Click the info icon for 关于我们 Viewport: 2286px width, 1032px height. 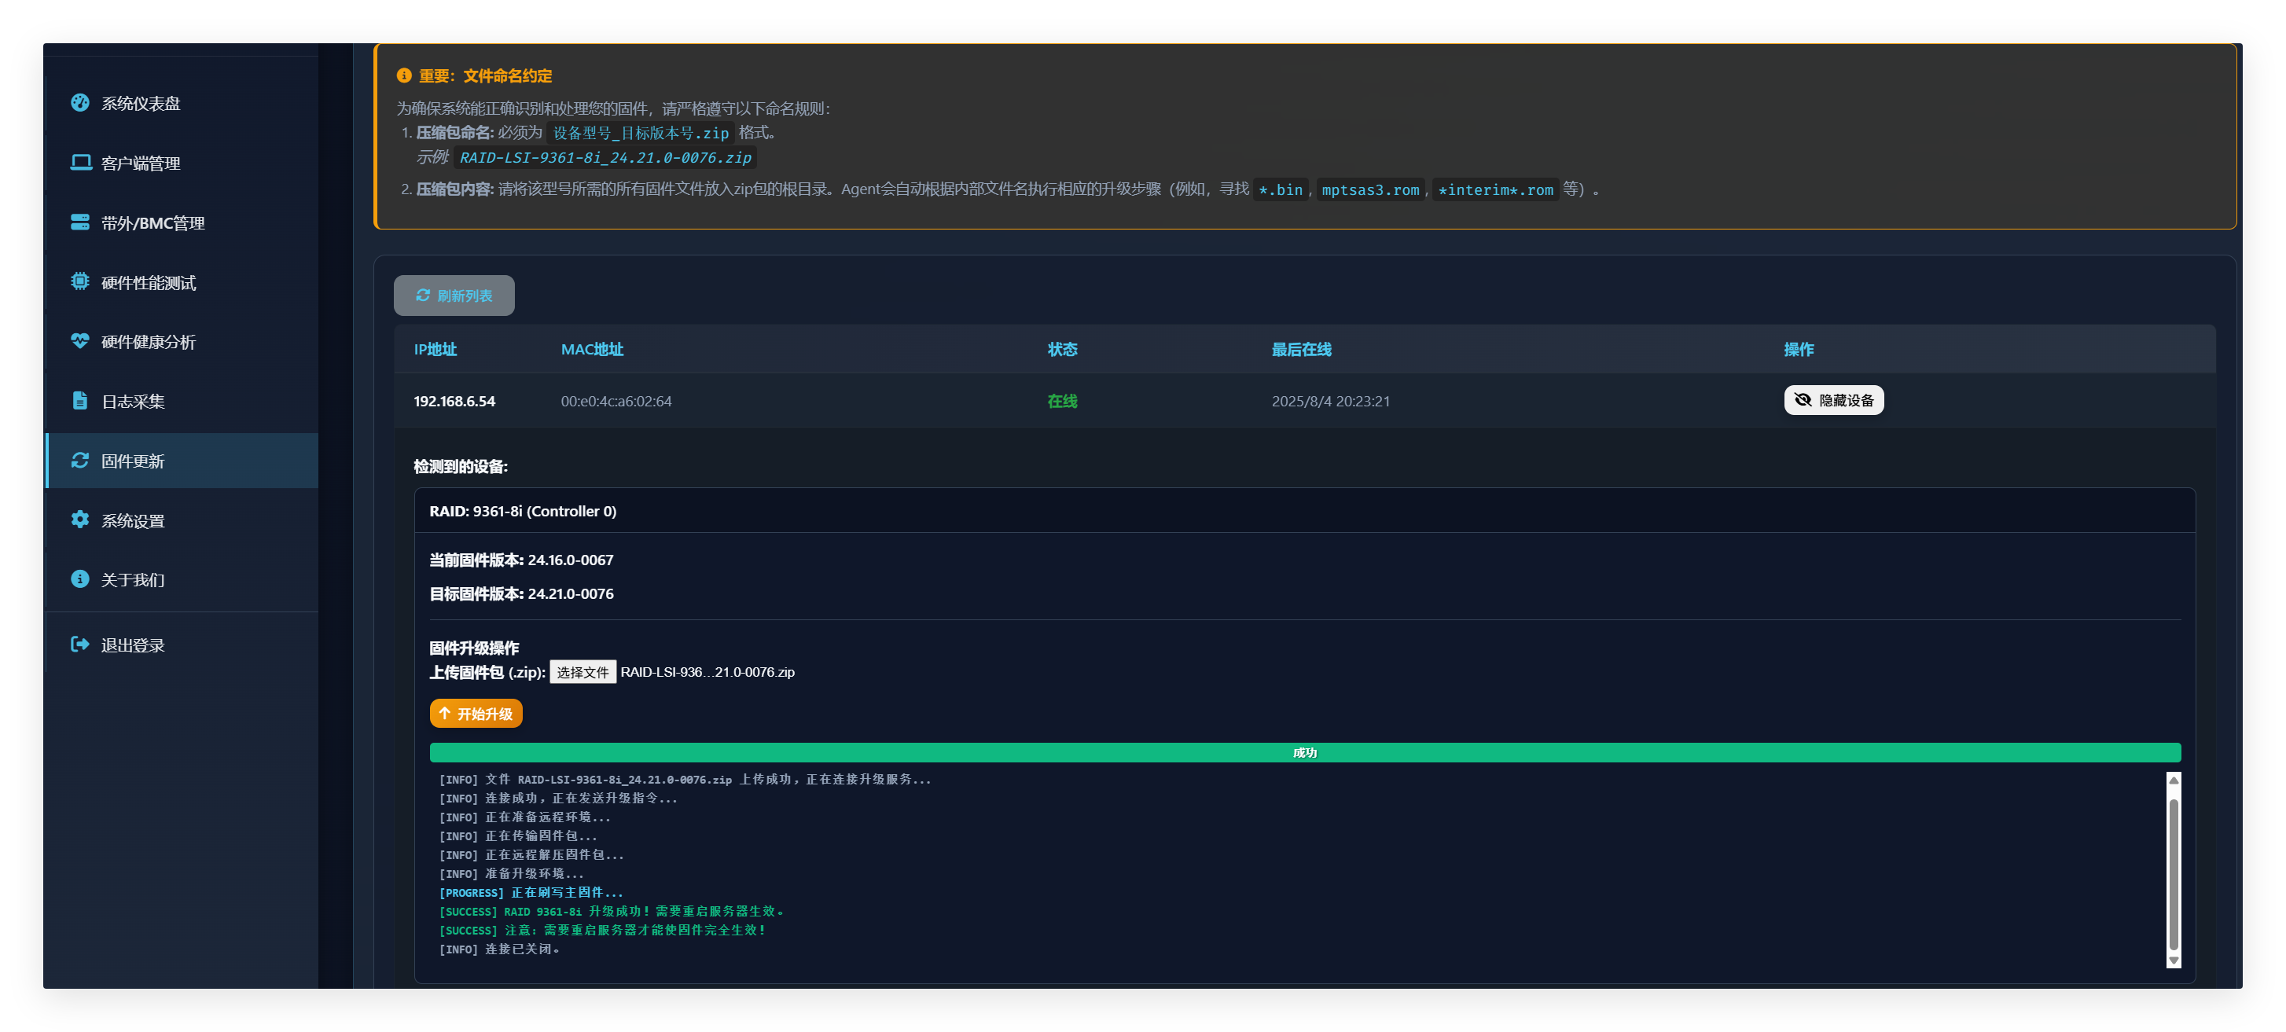coord(80,578)
